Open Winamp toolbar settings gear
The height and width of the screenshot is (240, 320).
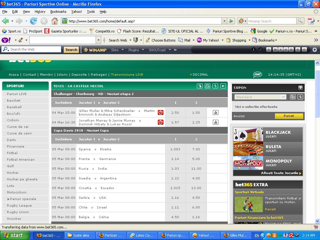315,50
